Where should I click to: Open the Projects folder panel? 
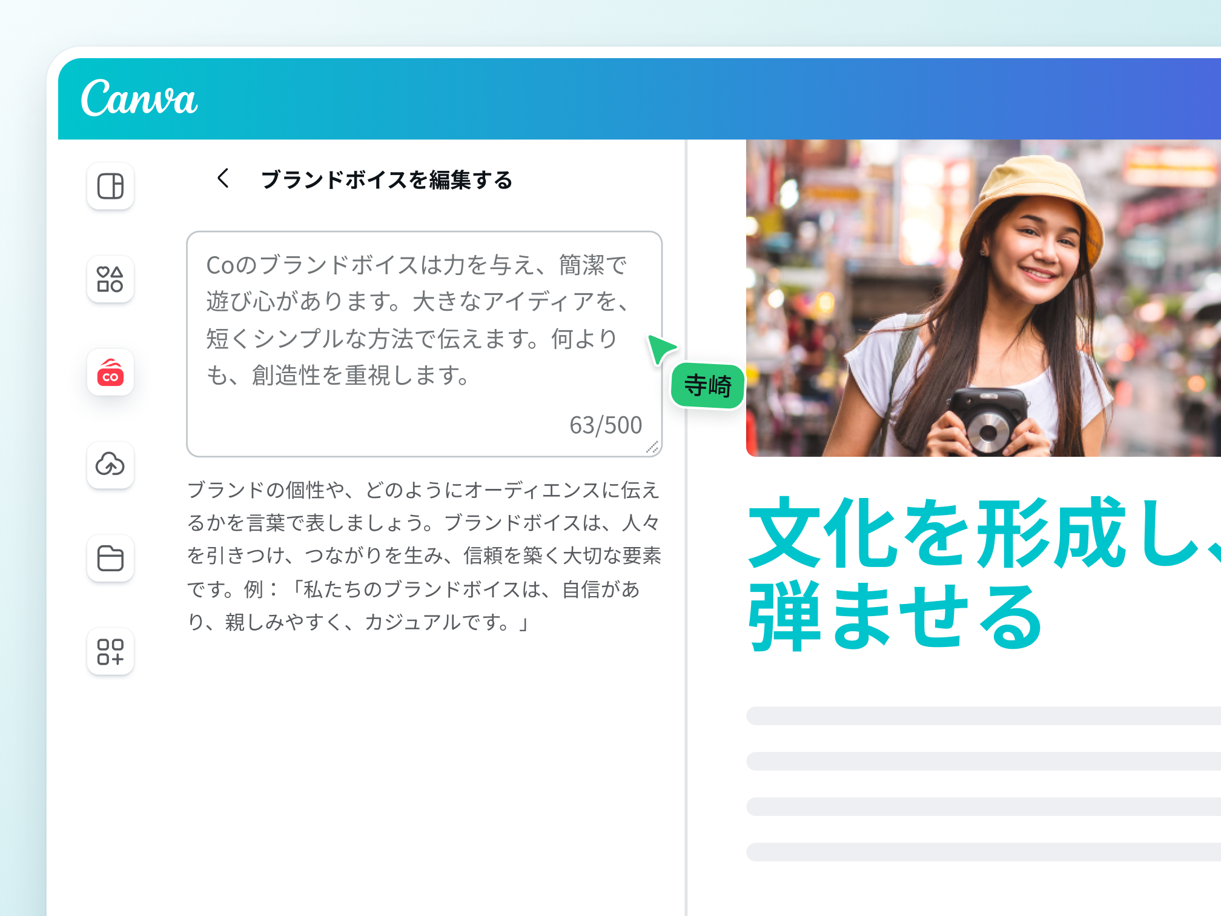pyautogui.click(x=110, y=559)
